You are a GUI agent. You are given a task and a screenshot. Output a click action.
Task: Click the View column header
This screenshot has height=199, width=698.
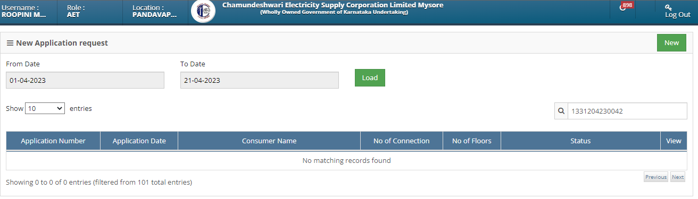pyautogui.click(x=674, y=141)
